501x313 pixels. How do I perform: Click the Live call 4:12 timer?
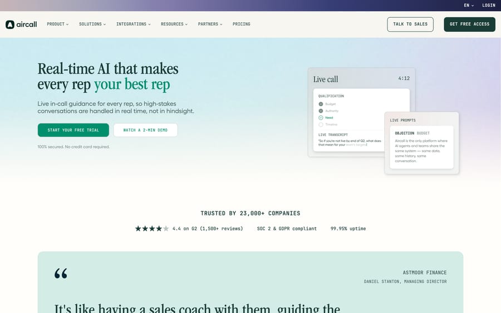pos(404,78)
